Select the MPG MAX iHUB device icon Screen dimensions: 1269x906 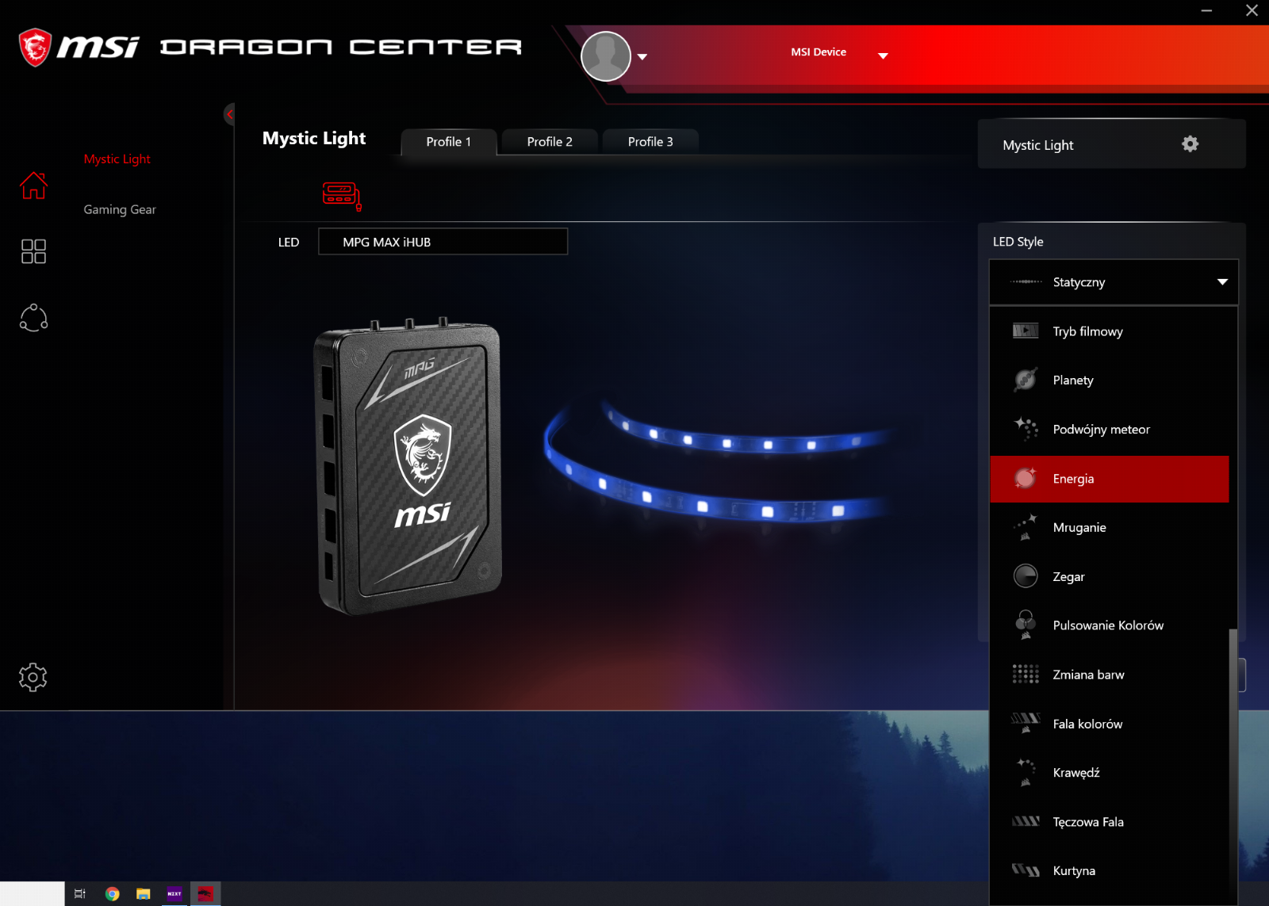[x=342, y=196]
